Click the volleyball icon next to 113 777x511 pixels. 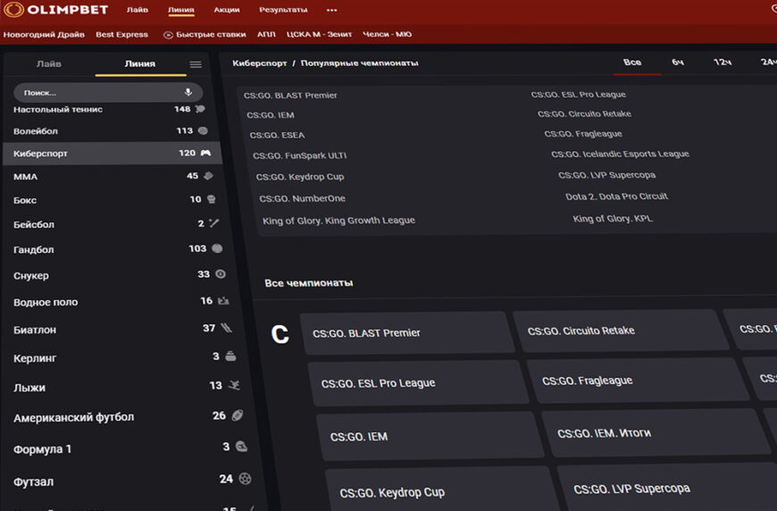(203, 130)
